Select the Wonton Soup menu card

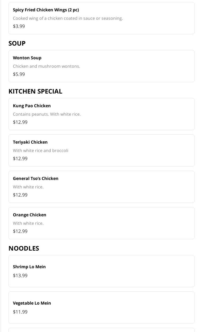tap(101, 66)
